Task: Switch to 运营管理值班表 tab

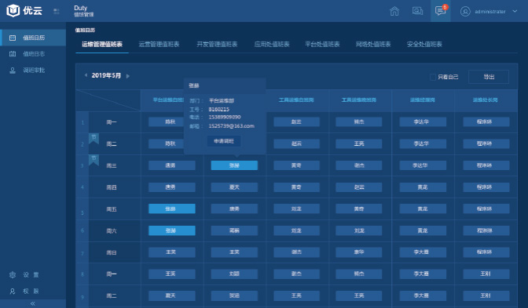Action: click(x=159, y=45)
